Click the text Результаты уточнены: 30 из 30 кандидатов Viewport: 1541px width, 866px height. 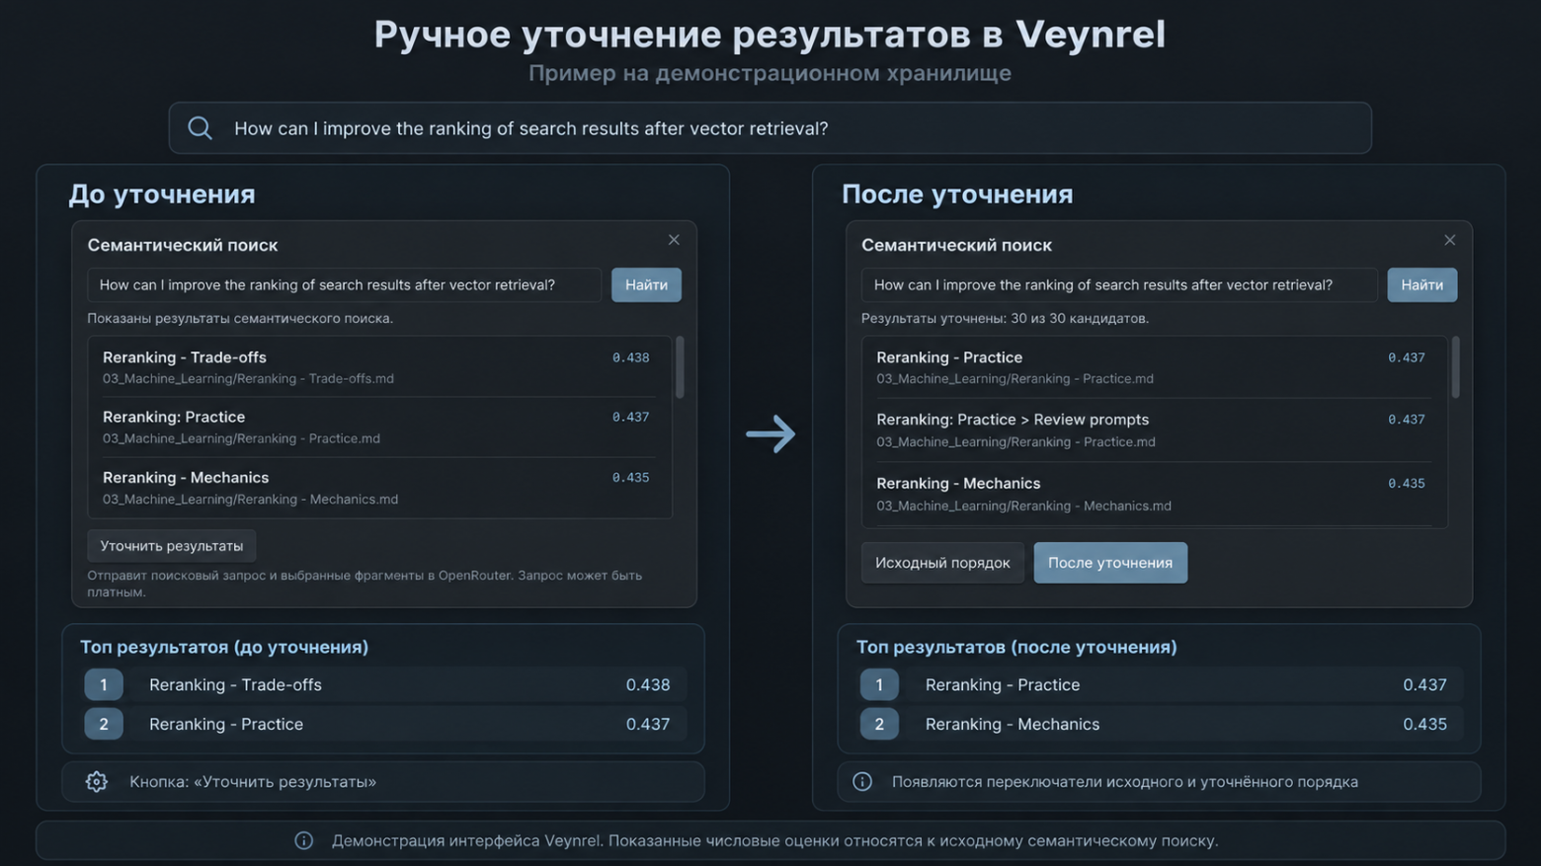tap(1005, 318)
